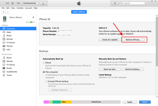Click the Settings Movies film icon

click(x=4, y=39)
